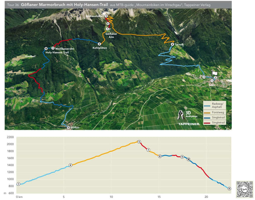Click the Haslhof place label

click(x=31, y=57)
